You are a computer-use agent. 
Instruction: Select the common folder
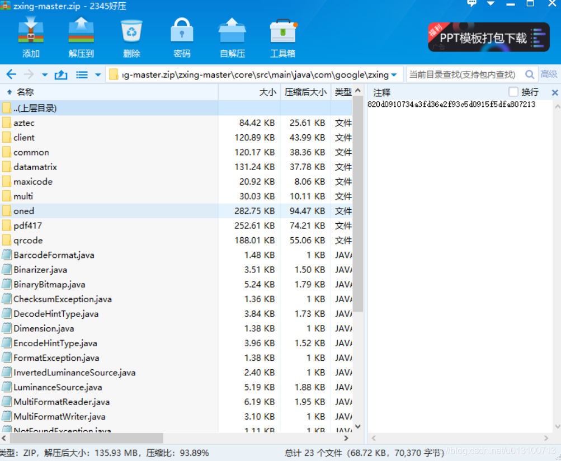coord(176,152)
